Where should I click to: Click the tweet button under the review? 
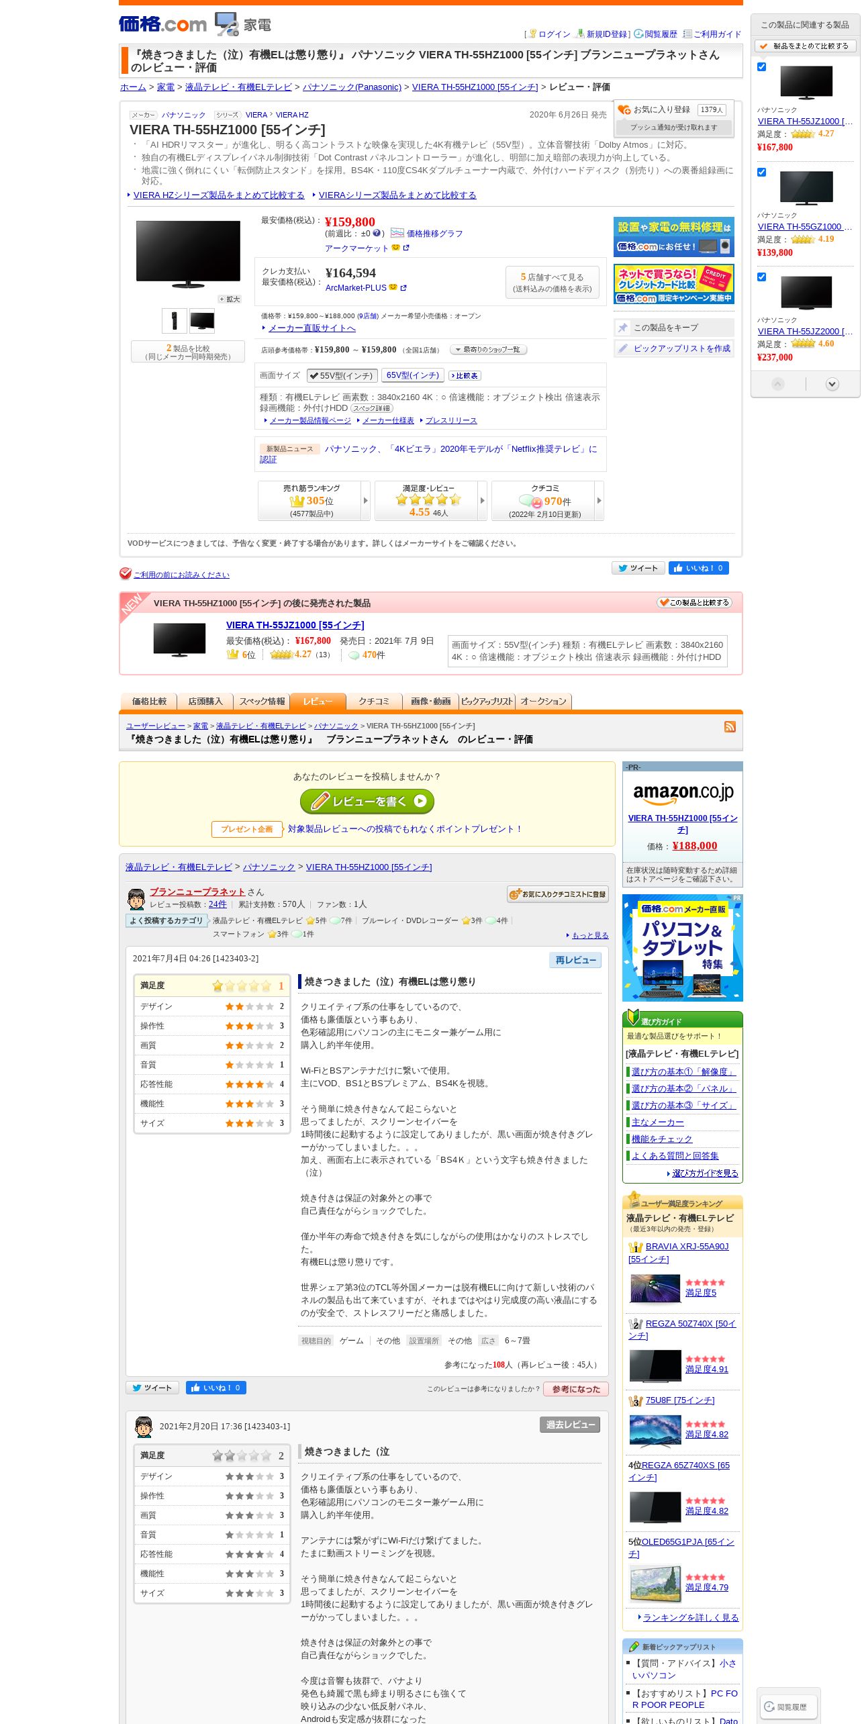152,1388
